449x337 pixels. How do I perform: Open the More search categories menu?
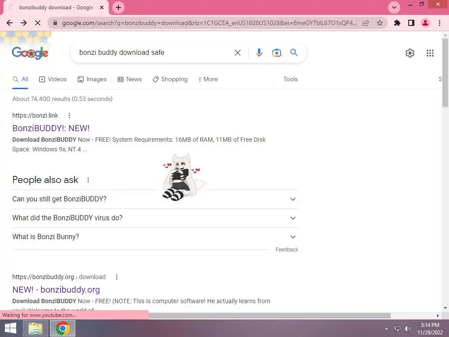pos(208,79)
